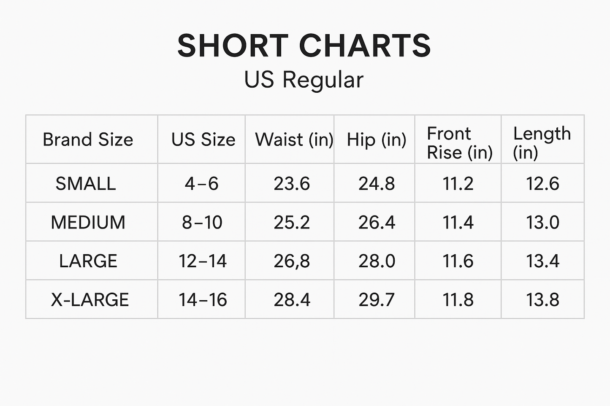This screenshot has width=610, height=406.
Task: Click the 8–10 US size cell
Action: point(202,222)
